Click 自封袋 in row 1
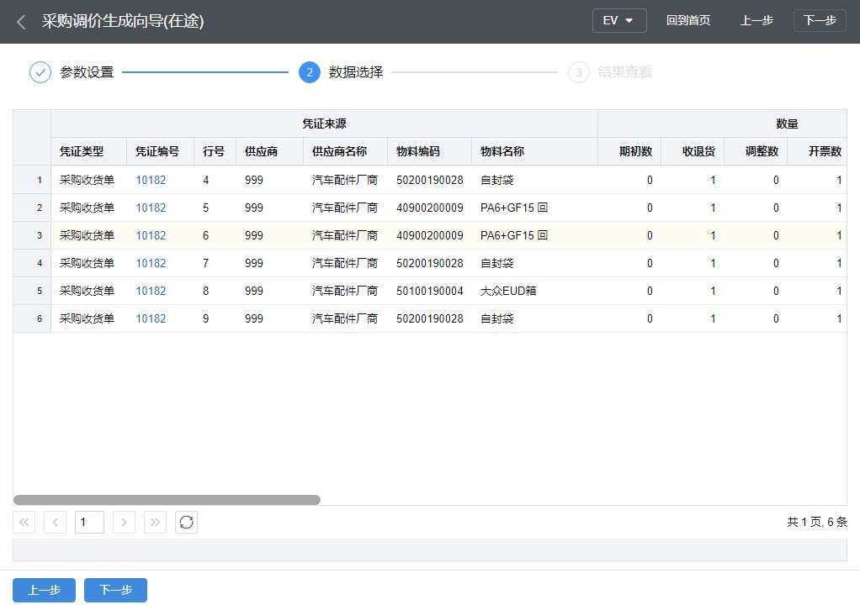Viewport: 860px width, 610px height. pyautogui.click(x=497, y=180)
